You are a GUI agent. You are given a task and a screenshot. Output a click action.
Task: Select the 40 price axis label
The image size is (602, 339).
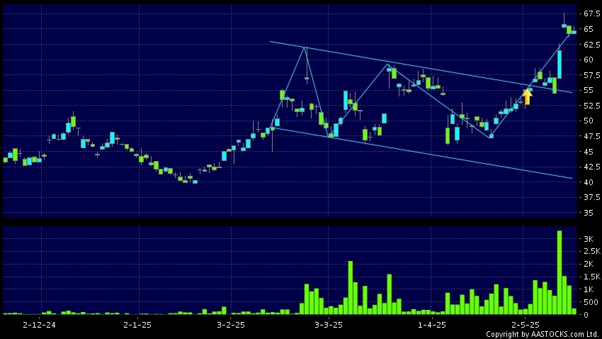[x=589, y=182]
